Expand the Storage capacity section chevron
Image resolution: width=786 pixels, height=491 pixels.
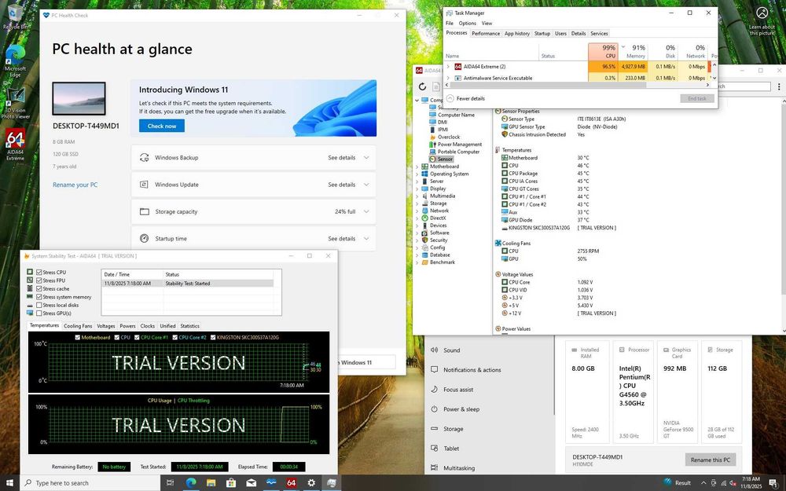click(366, 211)
